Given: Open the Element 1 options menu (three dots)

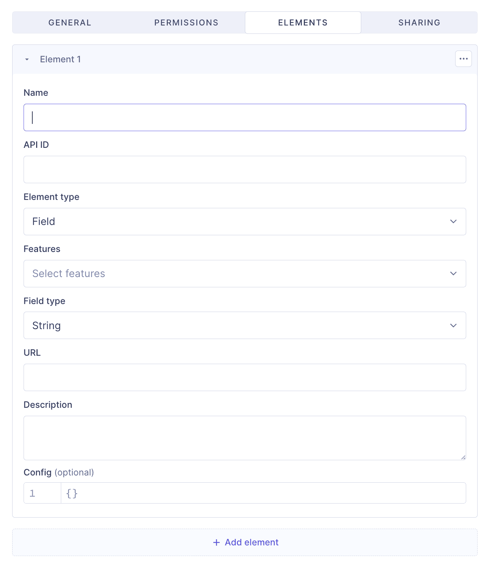Looking at the screenshot, I should [463, 59].
